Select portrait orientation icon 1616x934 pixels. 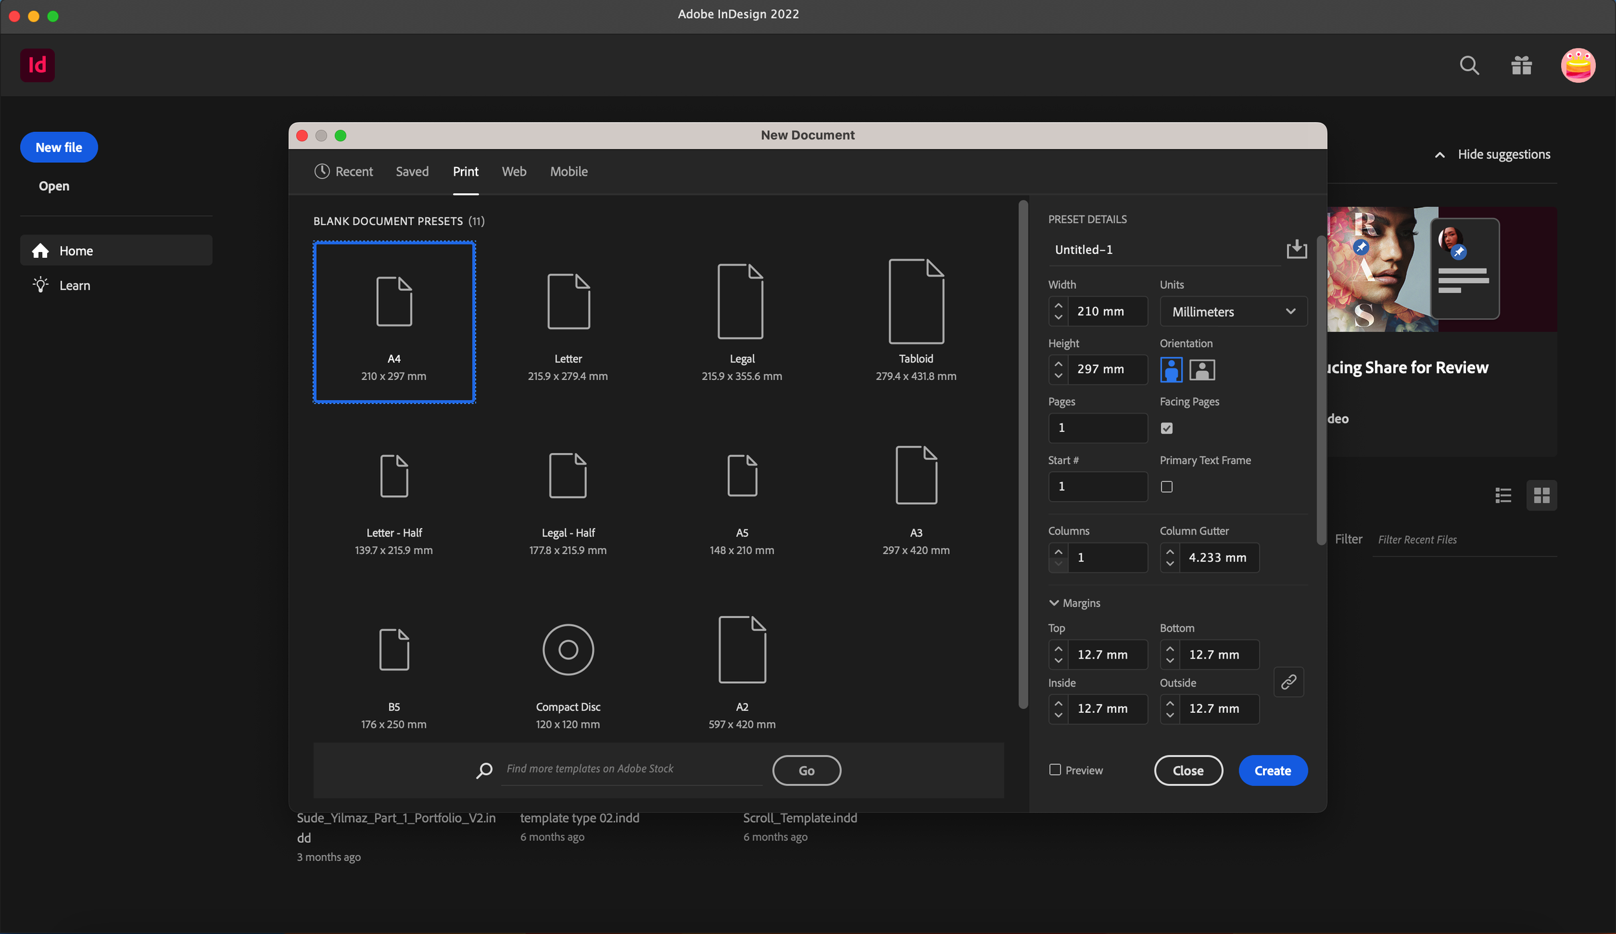1171,370
